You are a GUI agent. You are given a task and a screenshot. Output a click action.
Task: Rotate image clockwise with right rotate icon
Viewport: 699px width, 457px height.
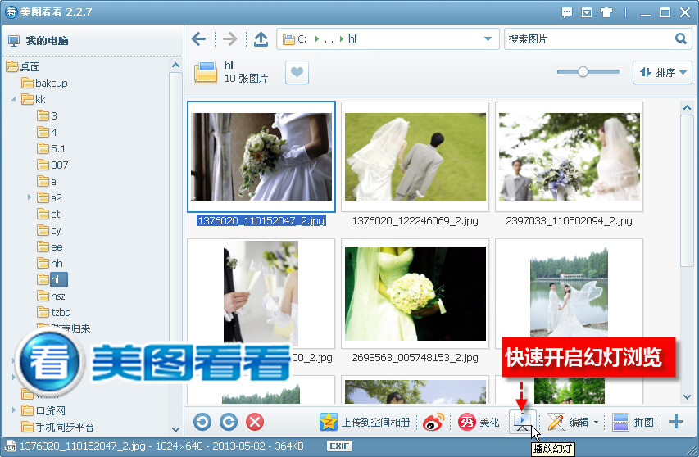coord(229,422)
